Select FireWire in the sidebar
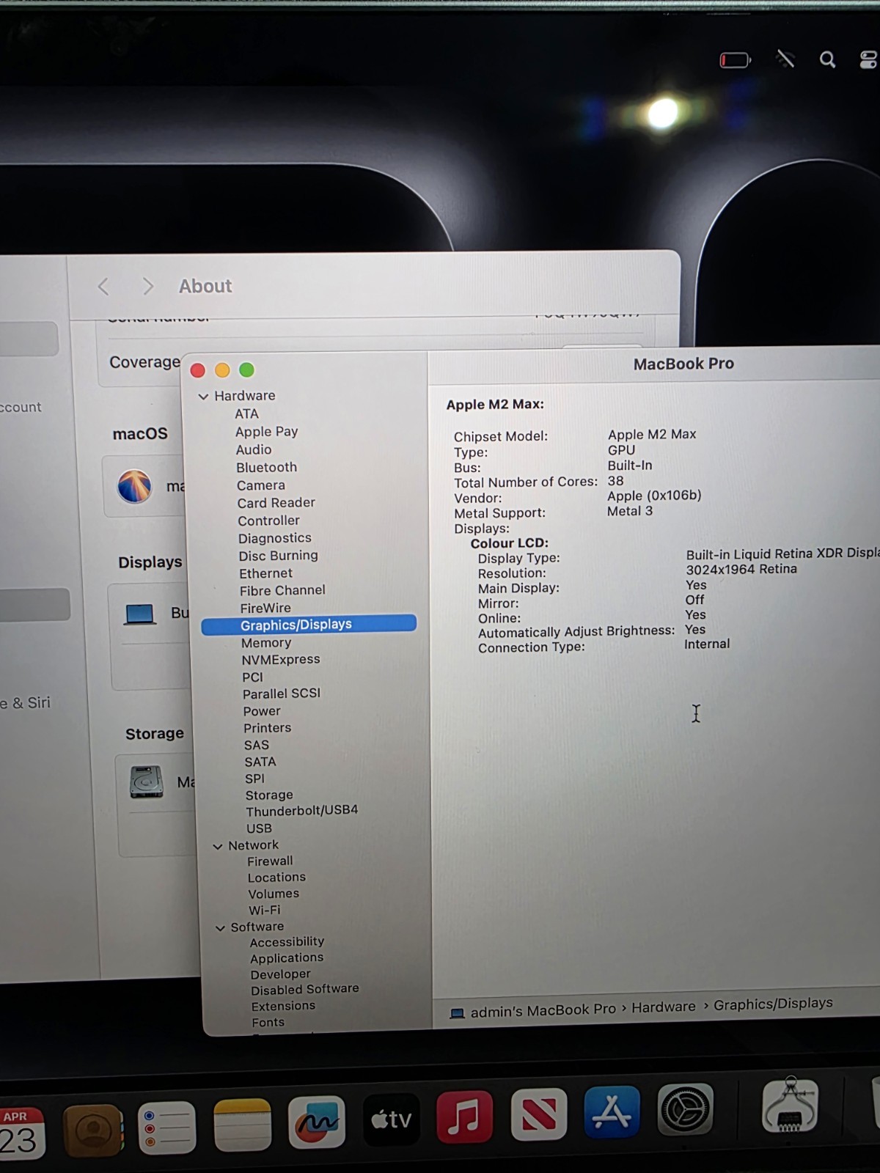This screenshot has width=880, height=1173. click(265, 608)
